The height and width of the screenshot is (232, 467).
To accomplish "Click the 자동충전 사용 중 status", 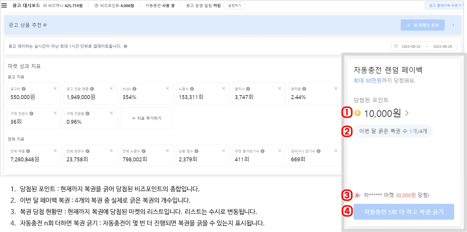I will coord(160,6).
